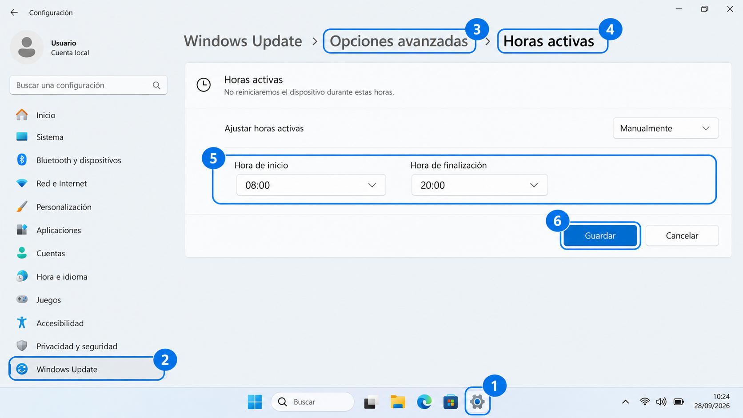This screenshot has height=418, width=743.
Task: Open the Manualmente dropdown for active hours
Action: (x=666, y=128)
